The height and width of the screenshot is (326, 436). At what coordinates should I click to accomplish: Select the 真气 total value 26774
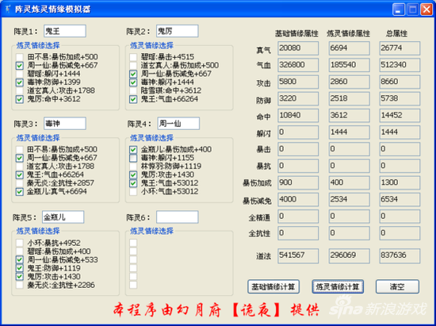(x=400, y=48)
